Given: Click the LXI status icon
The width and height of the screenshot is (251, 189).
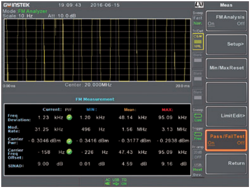Looking at the screenshot, I should (199, 5).
